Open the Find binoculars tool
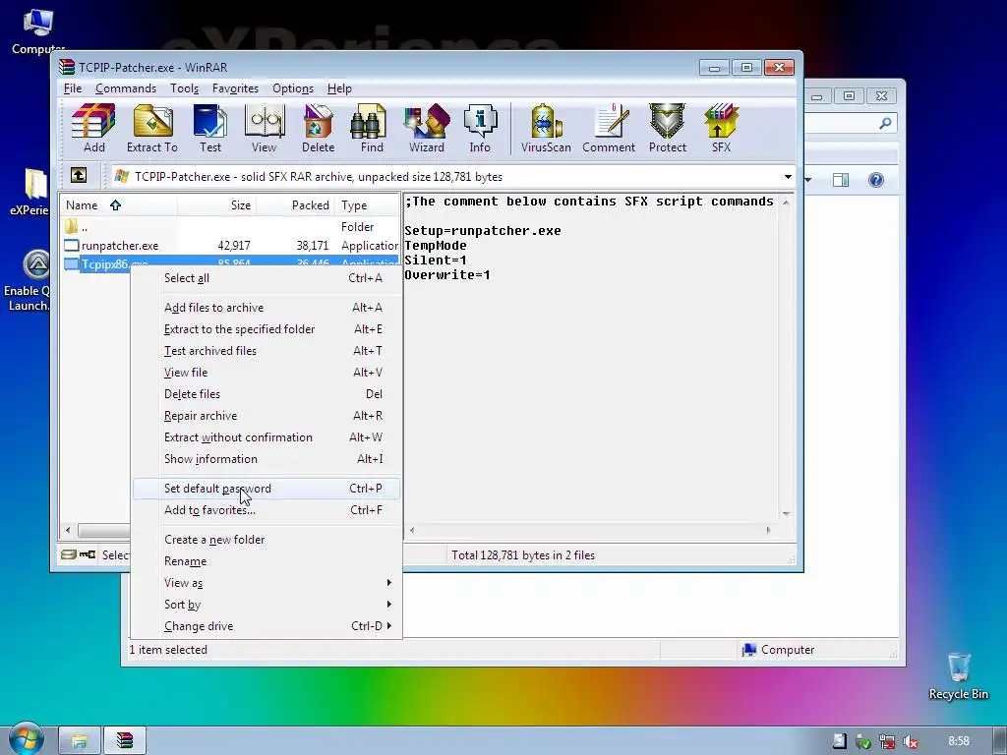This screenshot has height=755, width=1007. click(371, 129)
